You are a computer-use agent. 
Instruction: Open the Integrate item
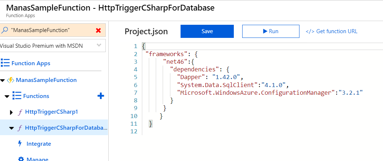tap(39, 144)
